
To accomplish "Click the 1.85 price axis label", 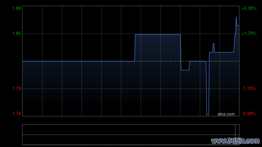I will 17,33.
